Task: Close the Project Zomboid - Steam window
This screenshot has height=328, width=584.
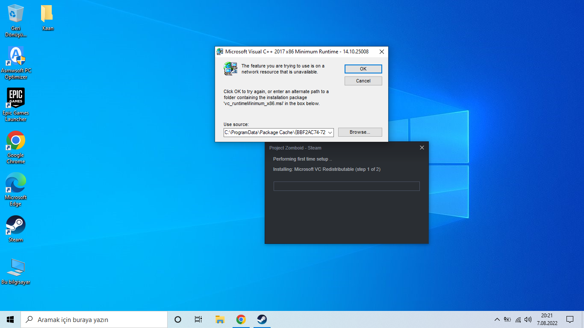Action: [x=422, y=148]
